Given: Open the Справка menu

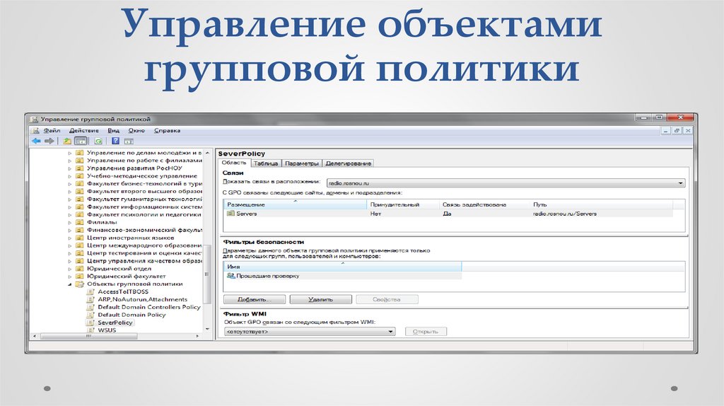Looking at the screenshot, I should point(167,131).
